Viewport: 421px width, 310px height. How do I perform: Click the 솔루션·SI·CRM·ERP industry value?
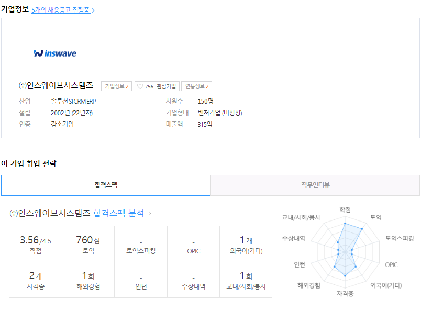tap(73, 102)
